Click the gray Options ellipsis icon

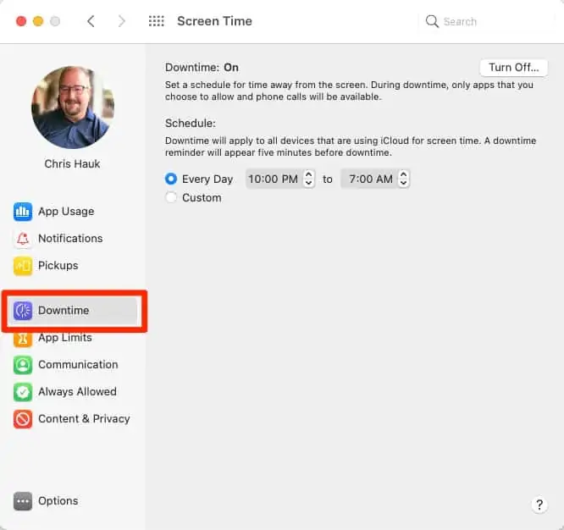click(23, 501)
